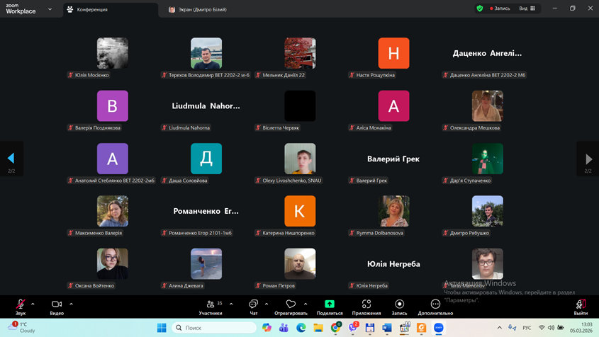599x337 pixels.
Task: Click the Отреагировать reactions heart icon
Action: pyautogui.click(x=291, y=304)
